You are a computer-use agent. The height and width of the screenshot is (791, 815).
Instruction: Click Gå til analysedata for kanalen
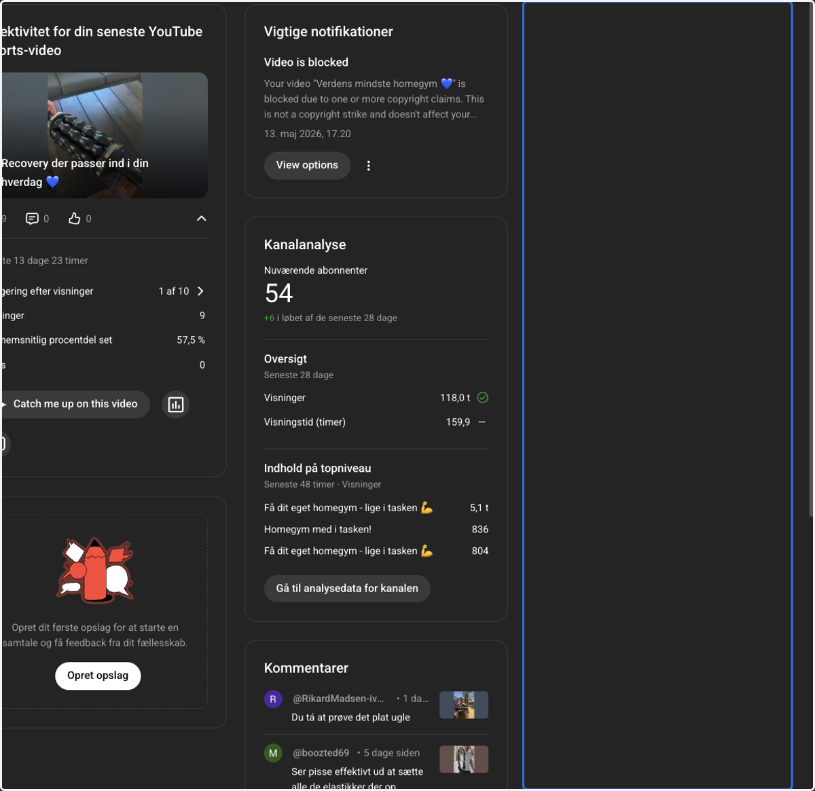tap(347, 589)
